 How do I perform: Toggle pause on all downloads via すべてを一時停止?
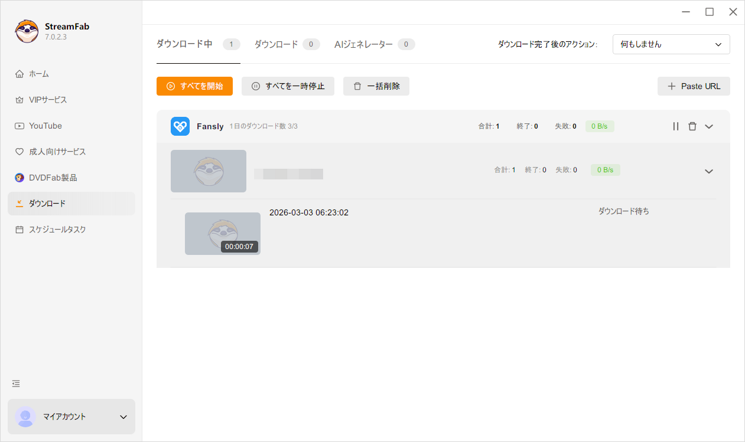(288, 86)
